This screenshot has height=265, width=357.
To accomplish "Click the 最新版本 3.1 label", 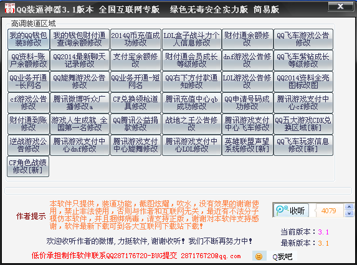I will [305, 243].
